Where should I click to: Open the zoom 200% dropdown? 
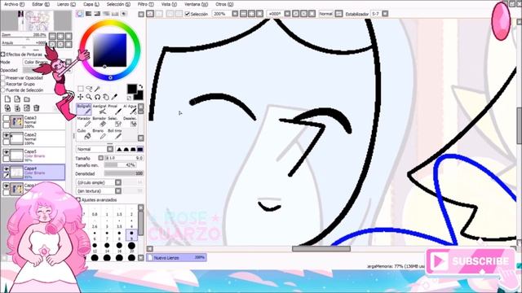click(x=235, y=14)
